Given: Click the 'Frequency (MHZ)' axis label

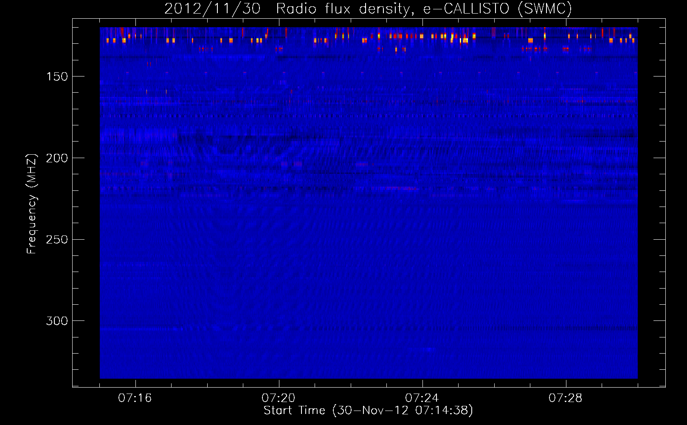Looking at the screenshot, I should [x=32, y=204].
